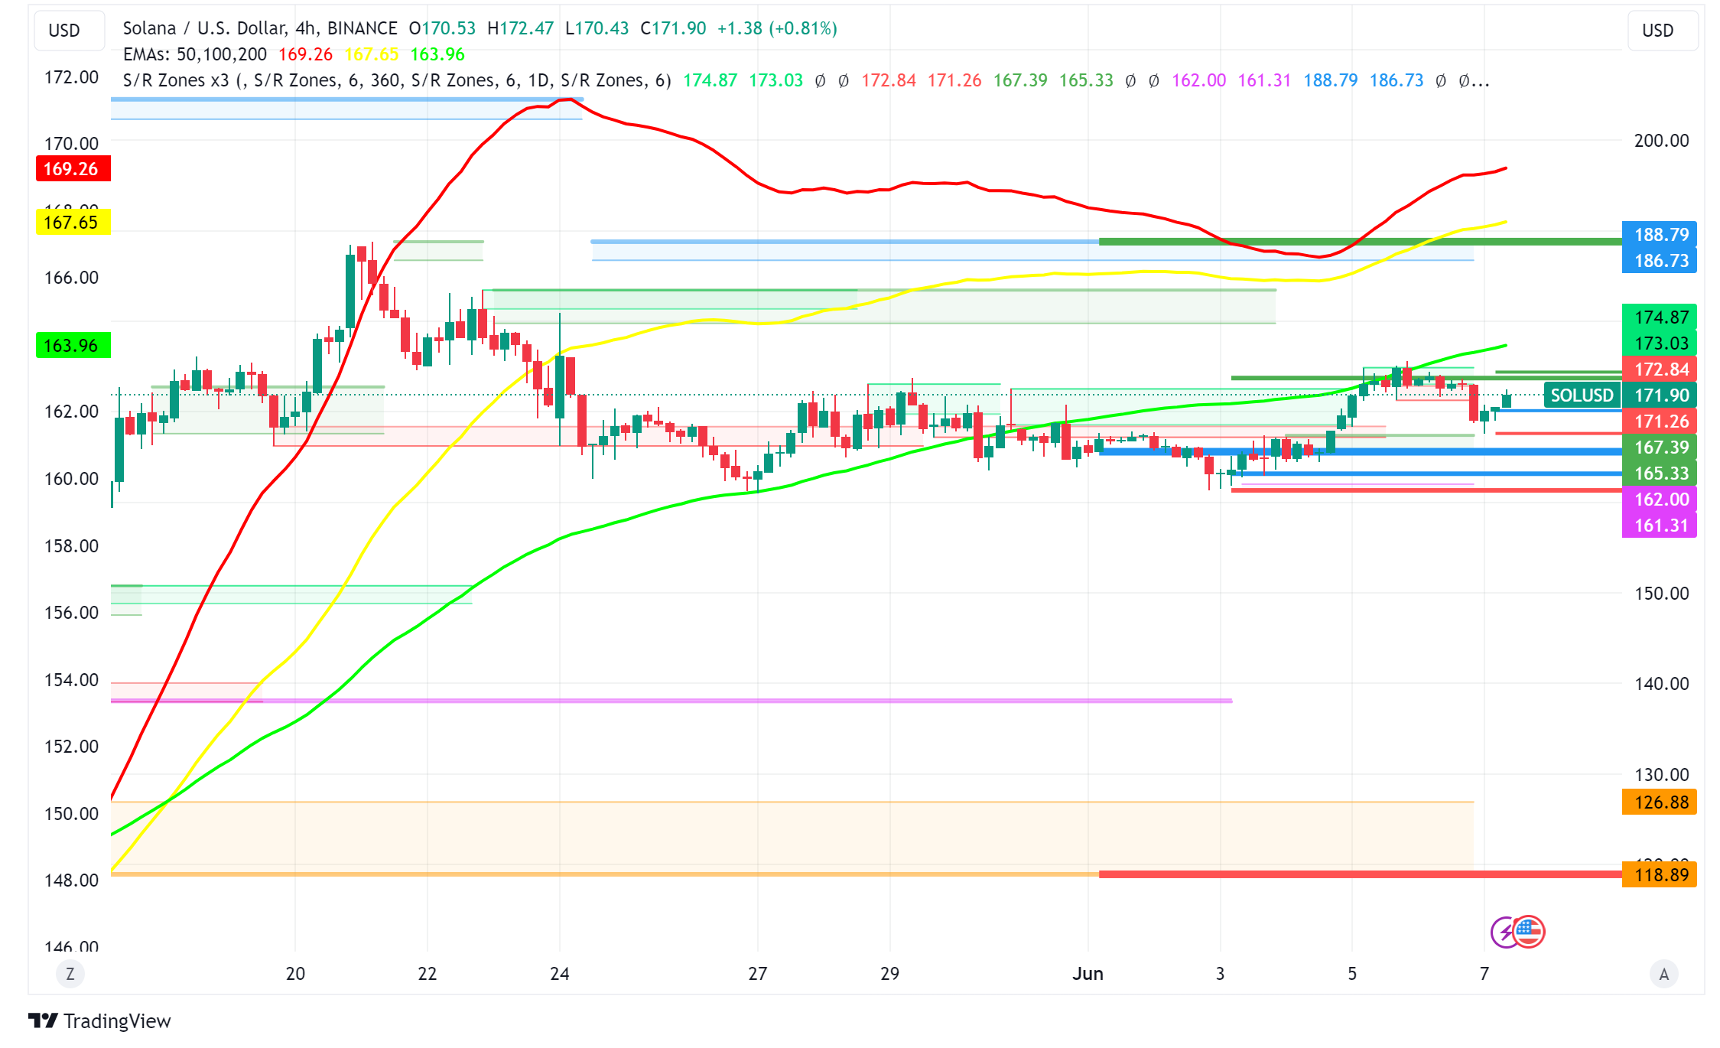The width and height of the screenshot is (1720, 1048).
Task: Click the red 171.26 zone label
Action: tap(1660, 421)
